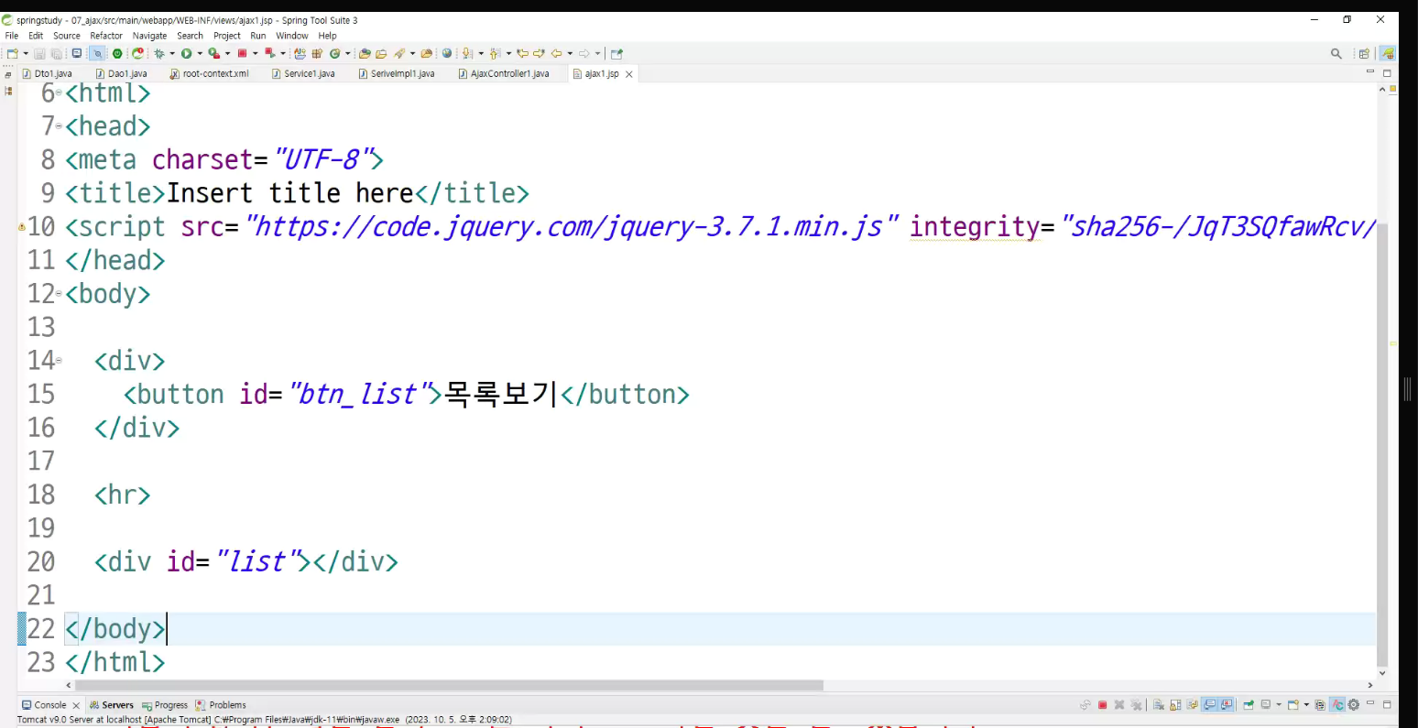The image size is (1418, 728).
Task: Click the btn_list id value on line 15
Action: 357,395
